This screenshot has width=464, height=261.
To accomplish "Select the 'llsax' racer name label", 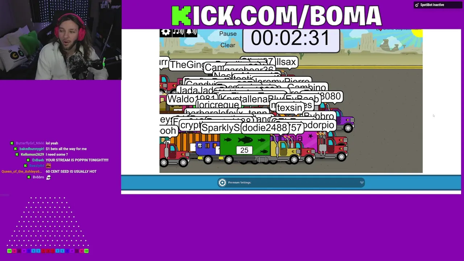I will [286, 62].
